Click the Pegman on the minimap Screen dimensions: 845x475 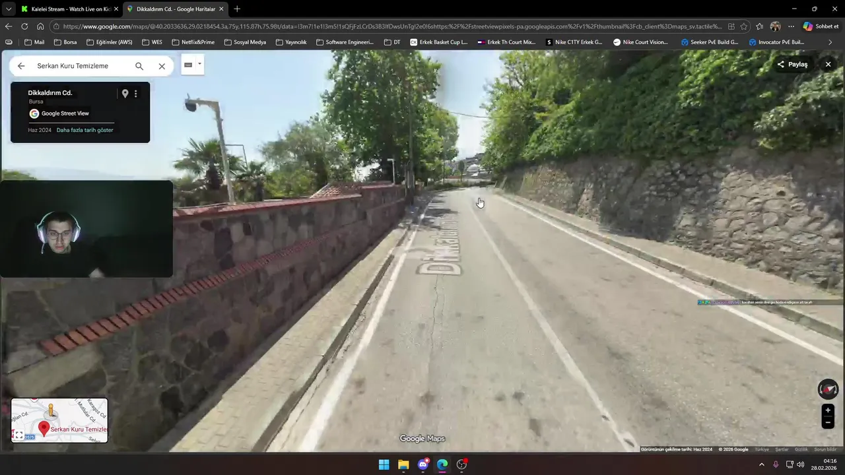tap(51, 411)
